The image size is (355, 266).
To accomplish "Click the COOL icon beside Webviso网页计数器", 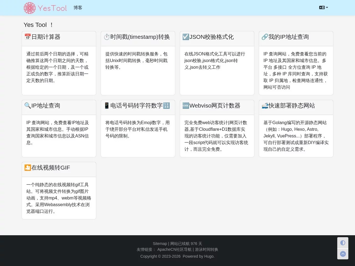I will point(186,106).
